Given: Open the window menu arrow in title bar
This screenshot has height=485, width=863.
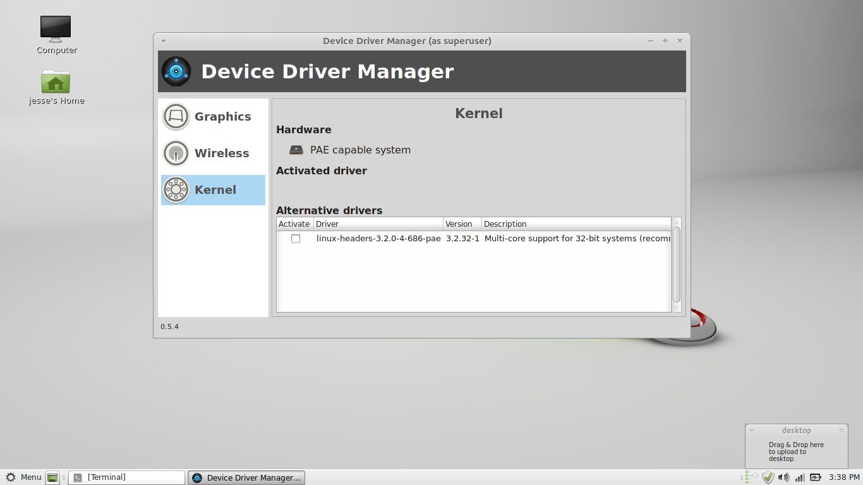Looking at the screenshot, I should (x=164, y=41).
